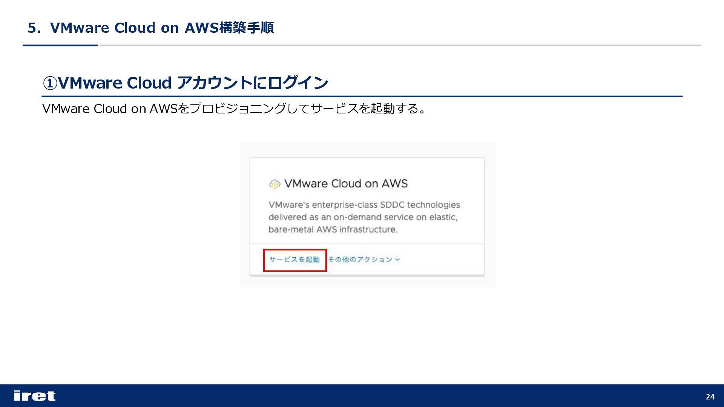The width and height of the screenshot is (724, 407).
Task: Click the chevron next to その他のアクション
Action: click(397, 260)
